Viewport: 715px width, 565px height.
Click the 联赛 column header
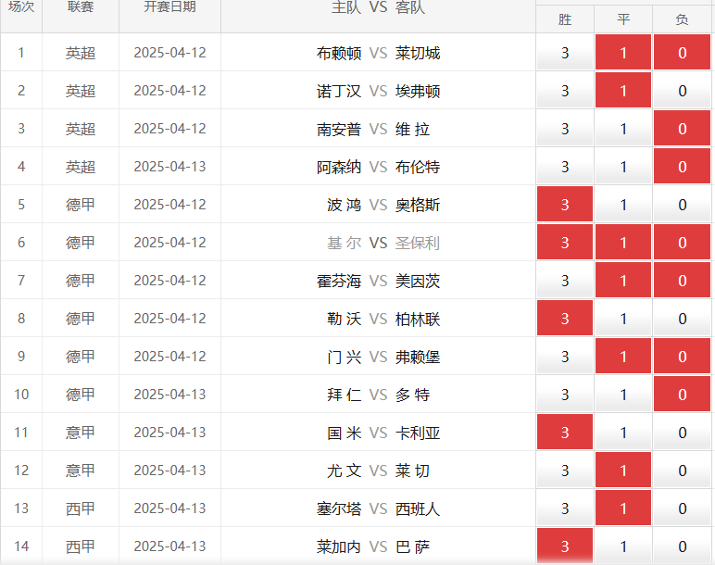81,6
